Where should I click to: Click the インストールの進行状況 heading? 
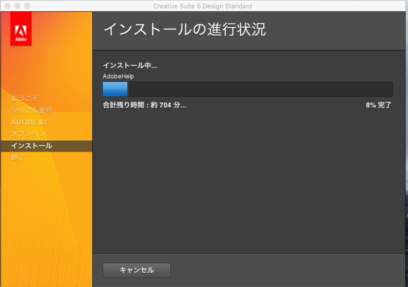click(x=185, y=29)
